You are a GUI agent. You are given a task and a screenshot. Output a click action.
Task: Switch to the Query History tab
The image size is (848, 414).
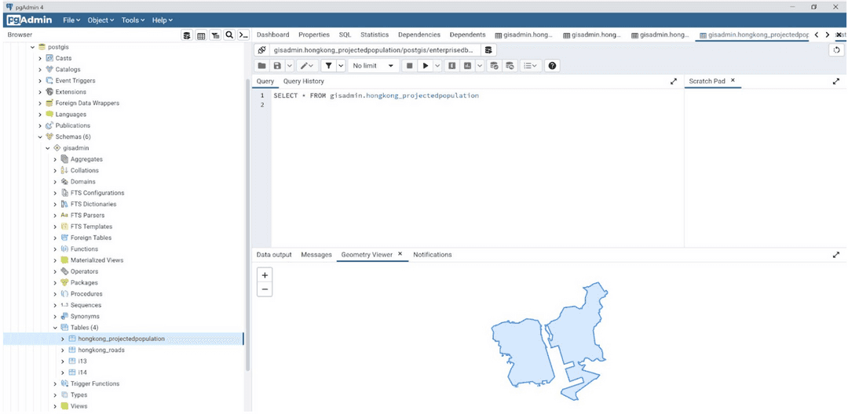303,82
